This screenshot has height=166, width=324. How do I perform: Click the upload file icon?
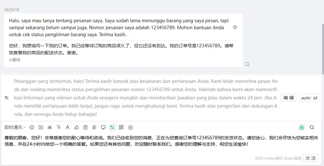pos(41,127)
